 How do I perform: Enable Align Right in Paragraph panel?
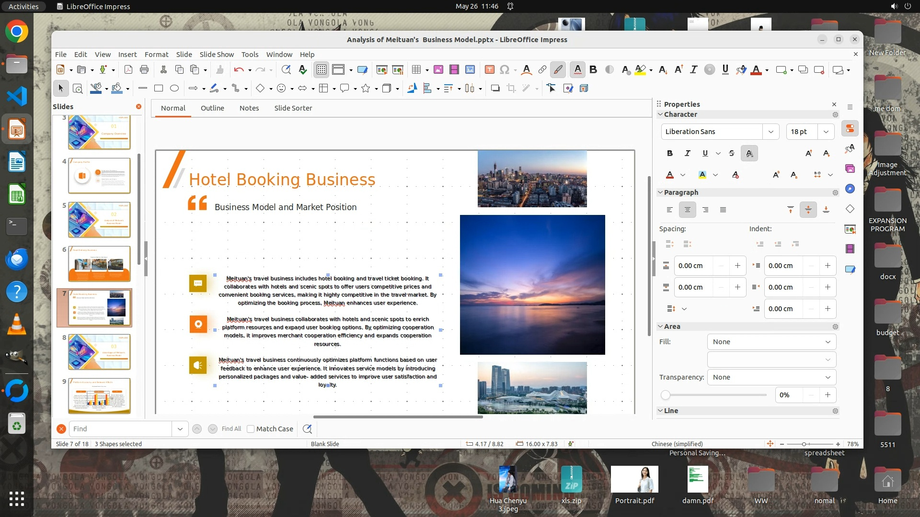pyautogui.click(x=705, y=210)
